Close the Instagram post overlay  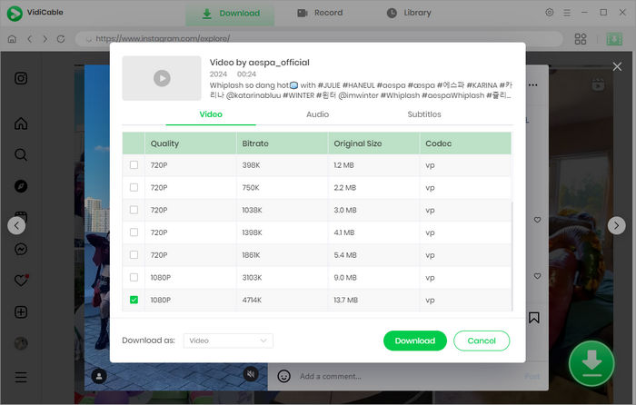coord(617,66)
